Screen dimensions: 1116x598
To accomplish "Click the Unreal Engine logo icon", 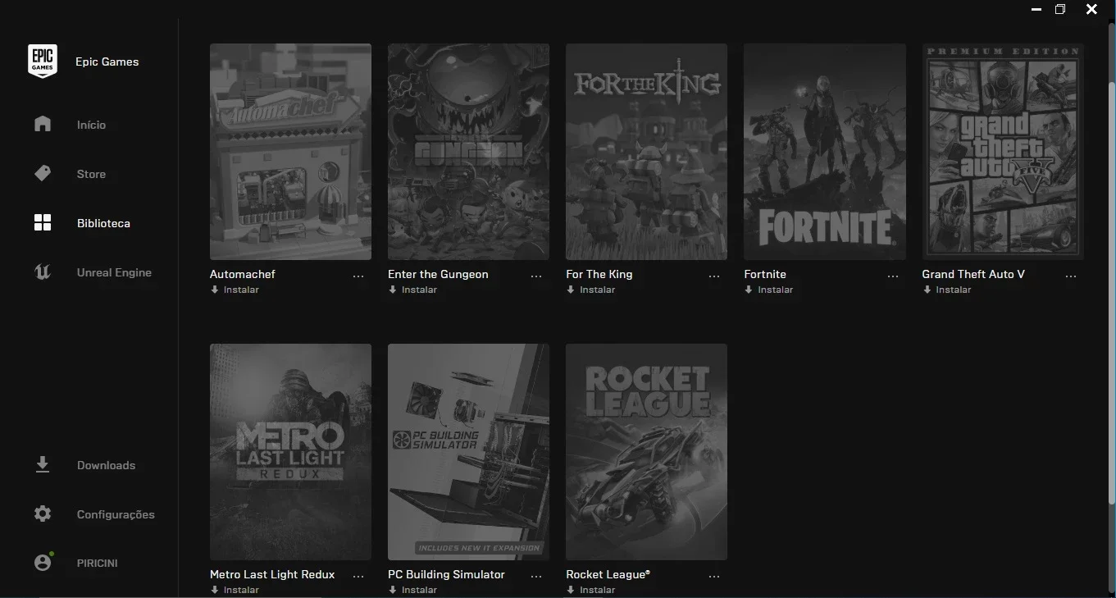I will 43,272.
